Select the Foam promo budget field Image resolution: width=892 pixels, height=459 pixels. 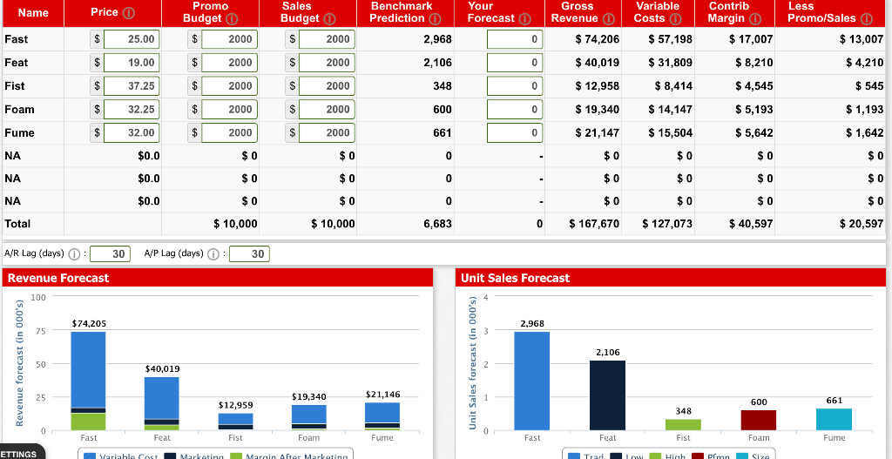[x=229, y=109]
